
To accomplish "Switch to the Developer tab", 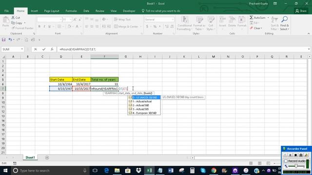I will click(x=129, y=11).
